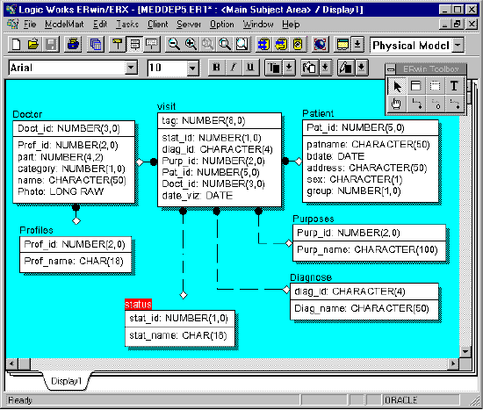Viewport: 483px width, 410px height.
Task: Select the dotted view table tool in Toolbox
Action: click(435, 86)
